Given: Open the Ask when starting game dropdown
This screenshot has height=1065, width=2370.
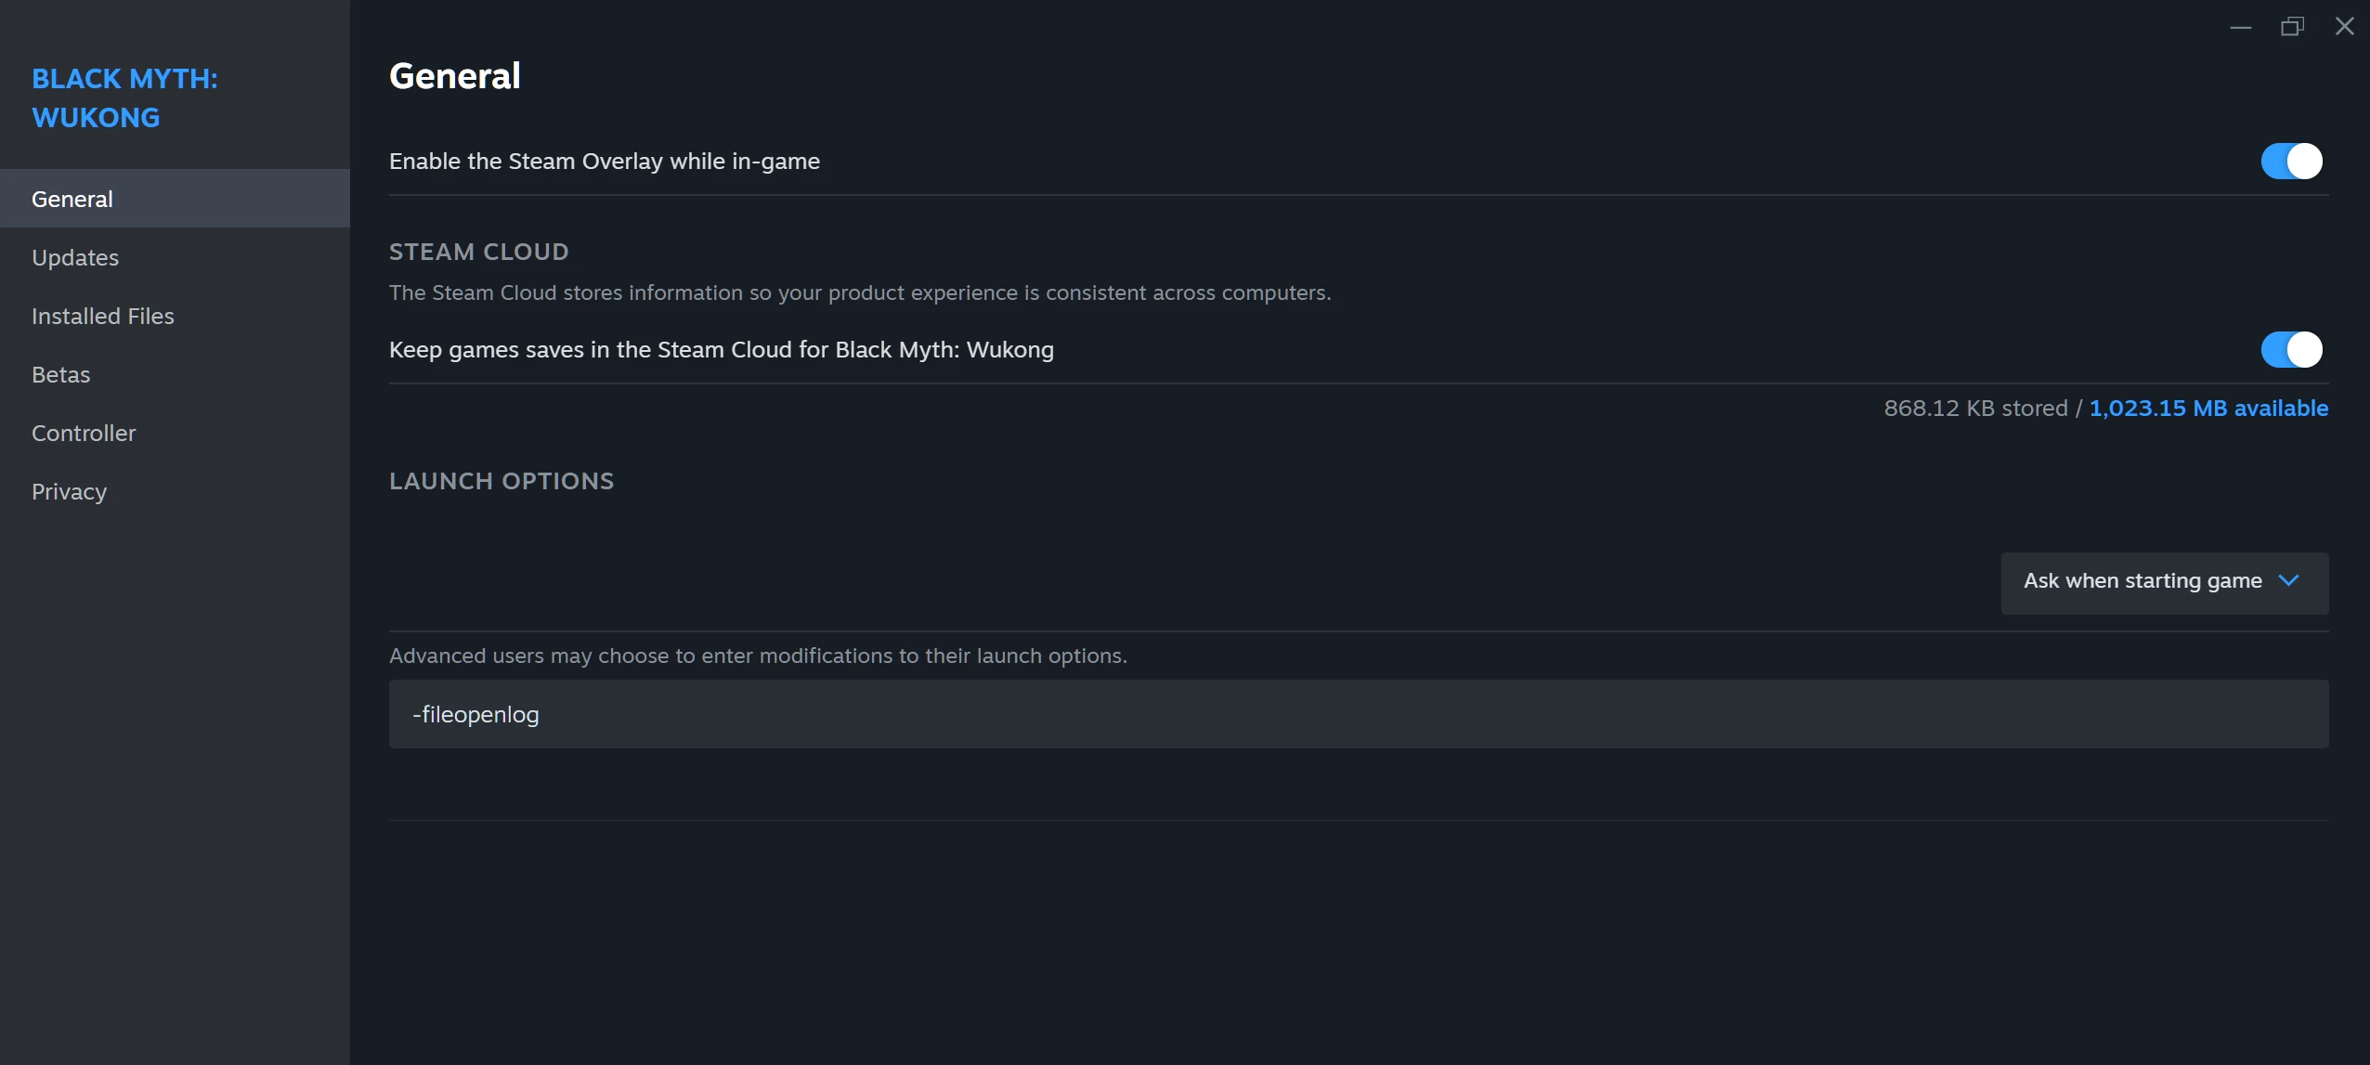Looking at the screenshot, I should pos(2164,583).
